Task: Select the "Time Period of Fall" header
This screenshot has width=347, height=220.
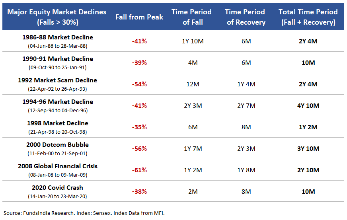Action: pyautogui.click(x=191, y=17)
